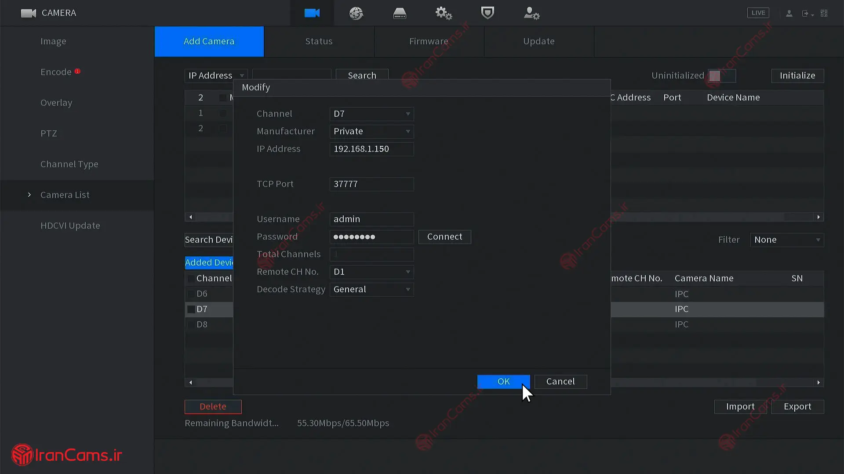The width and height of the screenshot is (844, 474).
Task: Click the Initialize button
Action: 797,75
